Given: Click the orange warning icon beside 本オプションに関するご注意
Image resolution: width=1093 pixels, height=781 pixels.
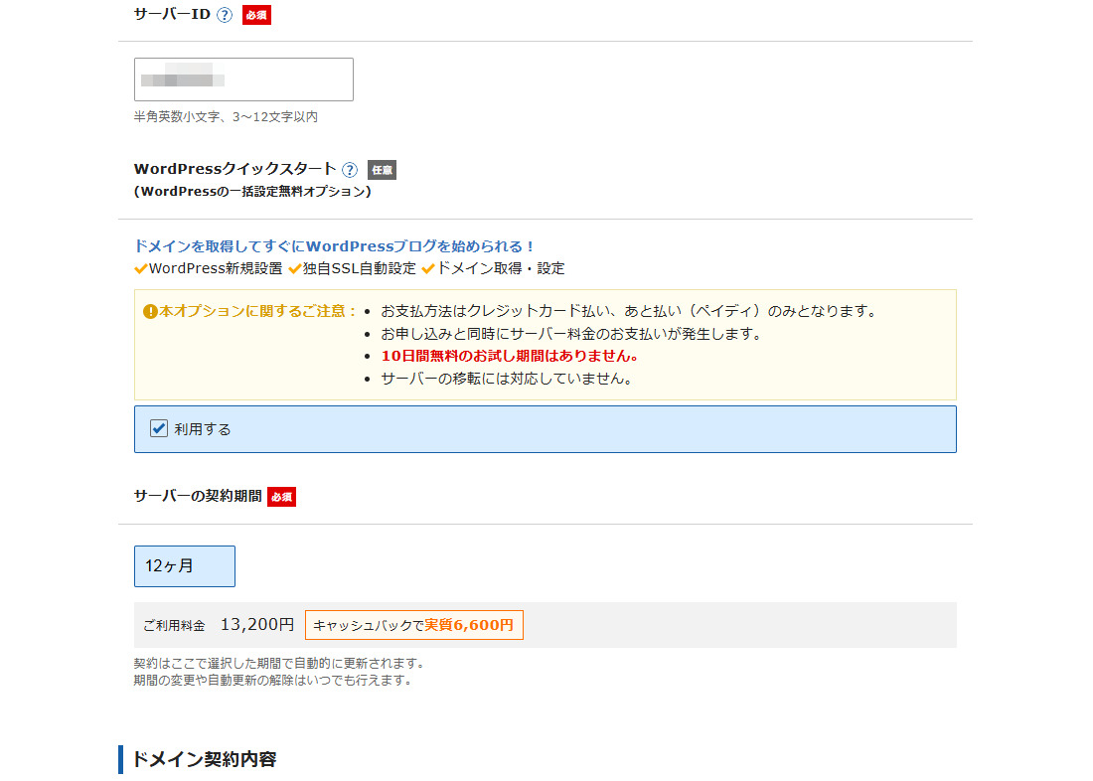Looking at the screenshot, I should tap(150, 311).
